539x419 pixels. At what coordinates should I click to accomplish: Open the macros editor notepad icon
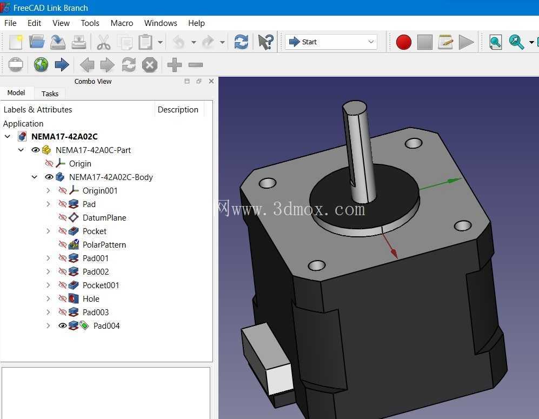(445, 42)
